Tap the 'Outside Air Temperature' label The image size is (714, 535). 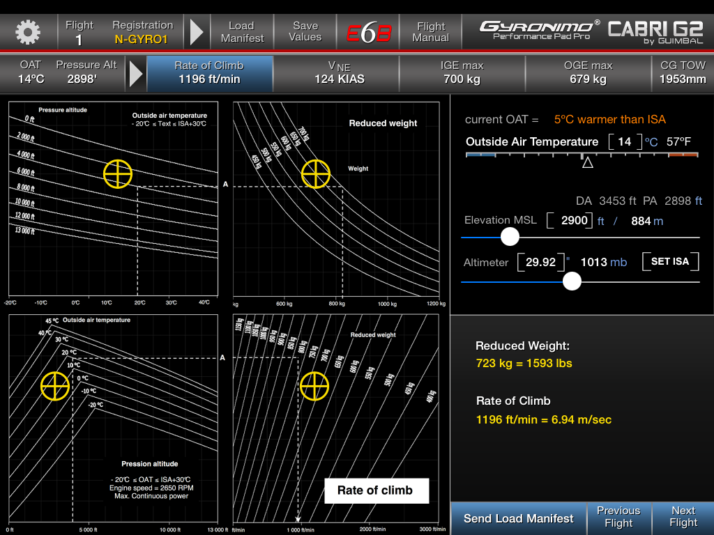point(532,141)
